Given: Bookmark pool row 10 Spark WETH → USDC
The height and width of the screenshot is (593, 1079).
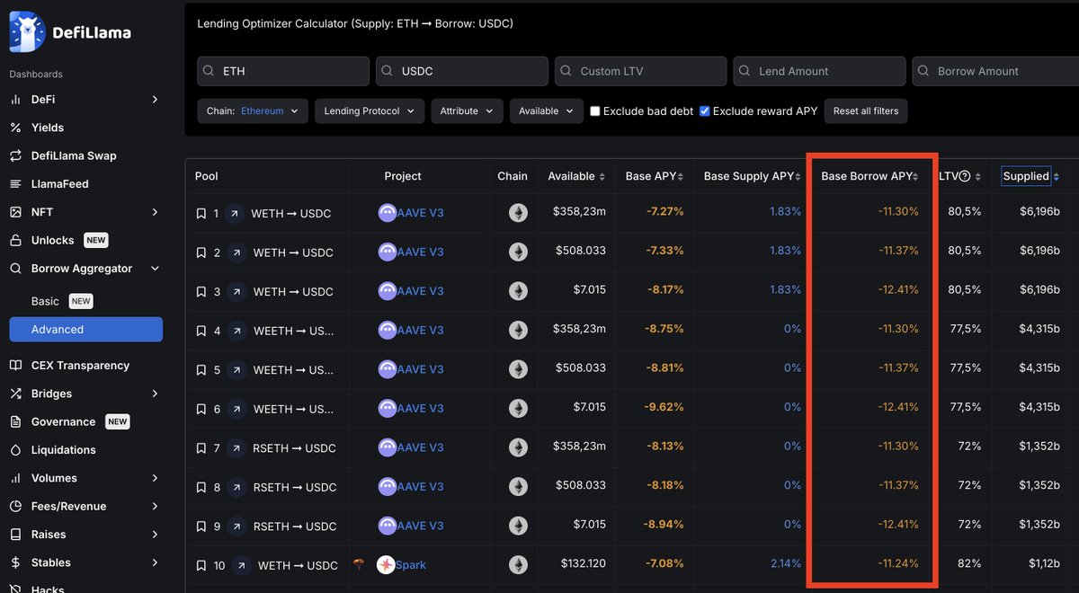Looking at the screenshot, I should 201,565.
